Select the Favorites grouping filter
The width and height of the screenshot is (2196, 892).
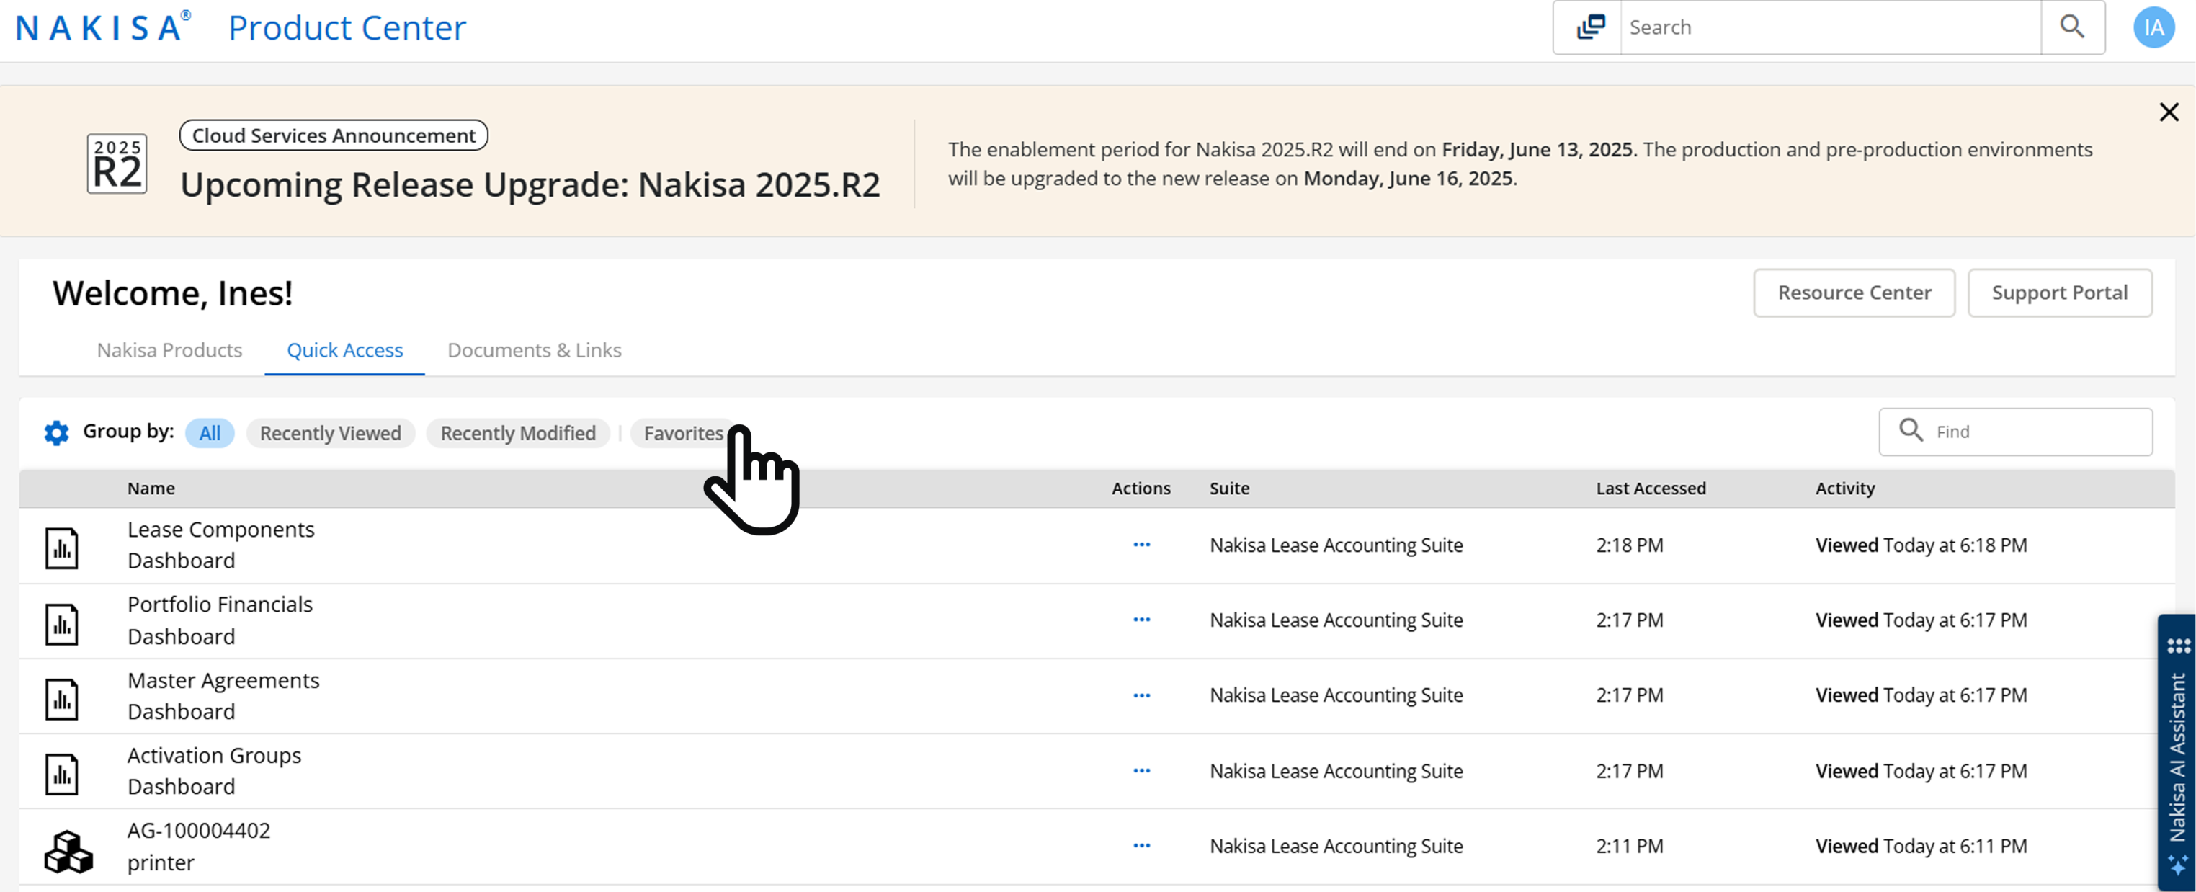click(x=682, y=433)
